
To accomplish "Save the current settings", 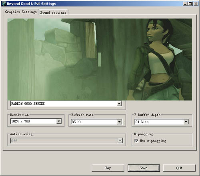I will (x=144, y=168).
